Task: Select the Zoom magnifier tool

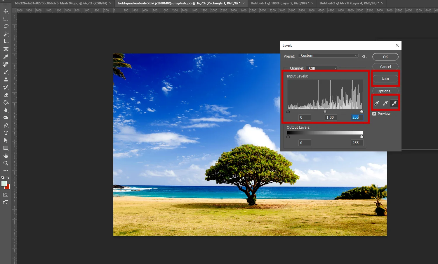Action: click(x=6, y=163)
